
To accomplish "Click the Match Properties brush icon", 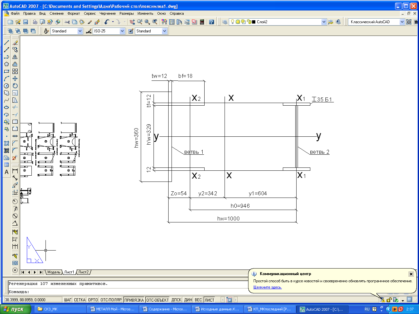I will pyautogui.click(x=90, y=22).
